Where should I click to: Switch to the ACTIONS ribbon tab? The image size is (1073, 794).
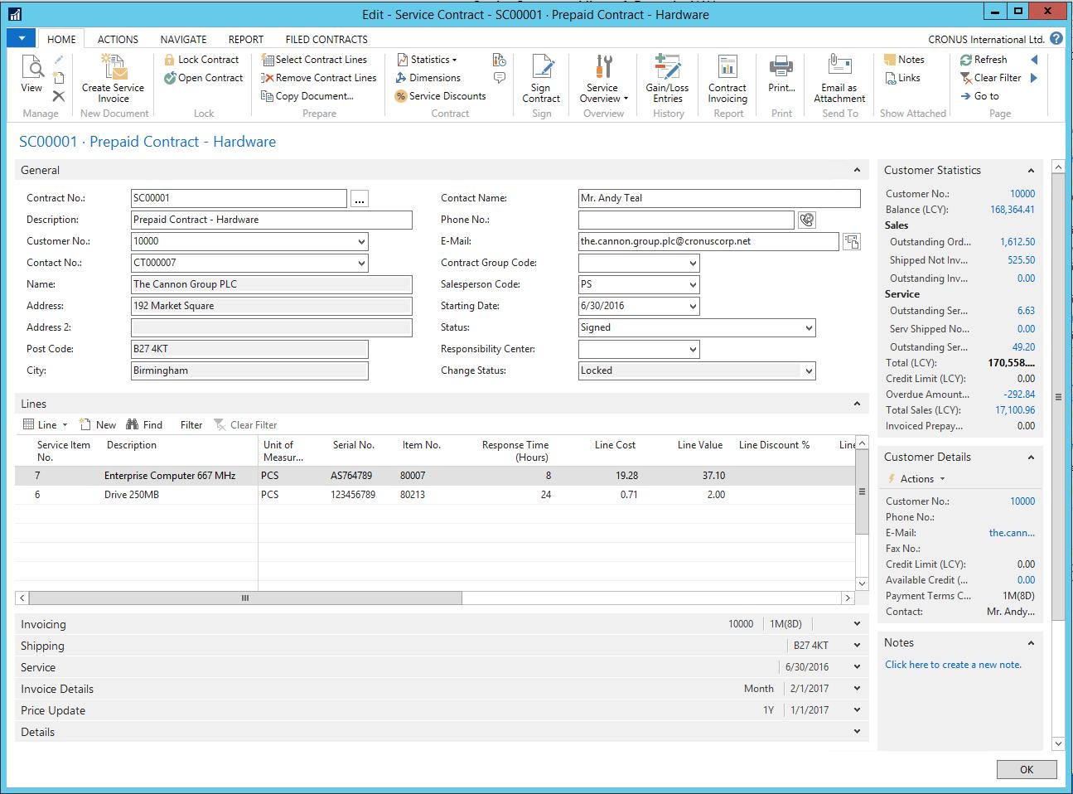click(118, 39)
